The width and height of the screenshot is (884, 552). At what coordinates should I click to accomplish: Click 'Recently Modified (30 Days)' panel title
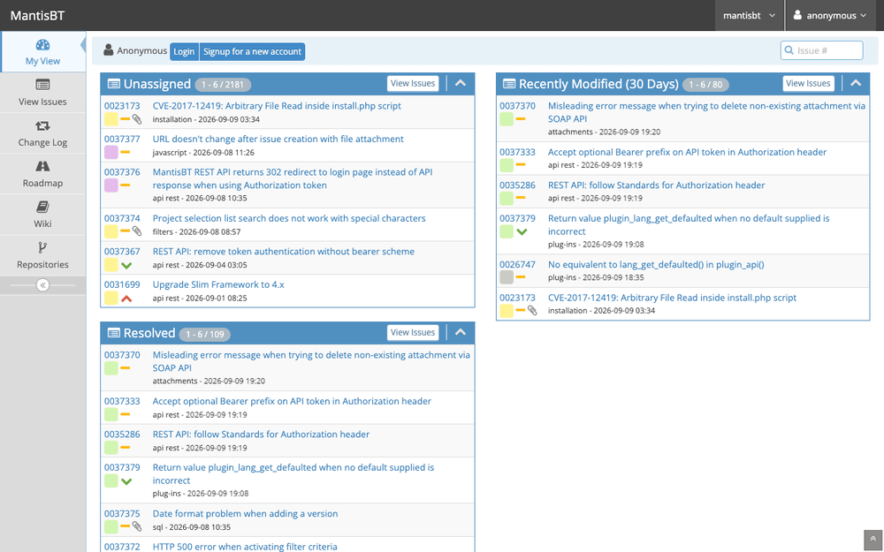point(598,84)
